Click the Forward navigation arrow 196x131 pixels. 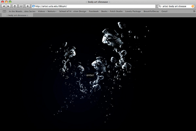(x=8, y=6)
